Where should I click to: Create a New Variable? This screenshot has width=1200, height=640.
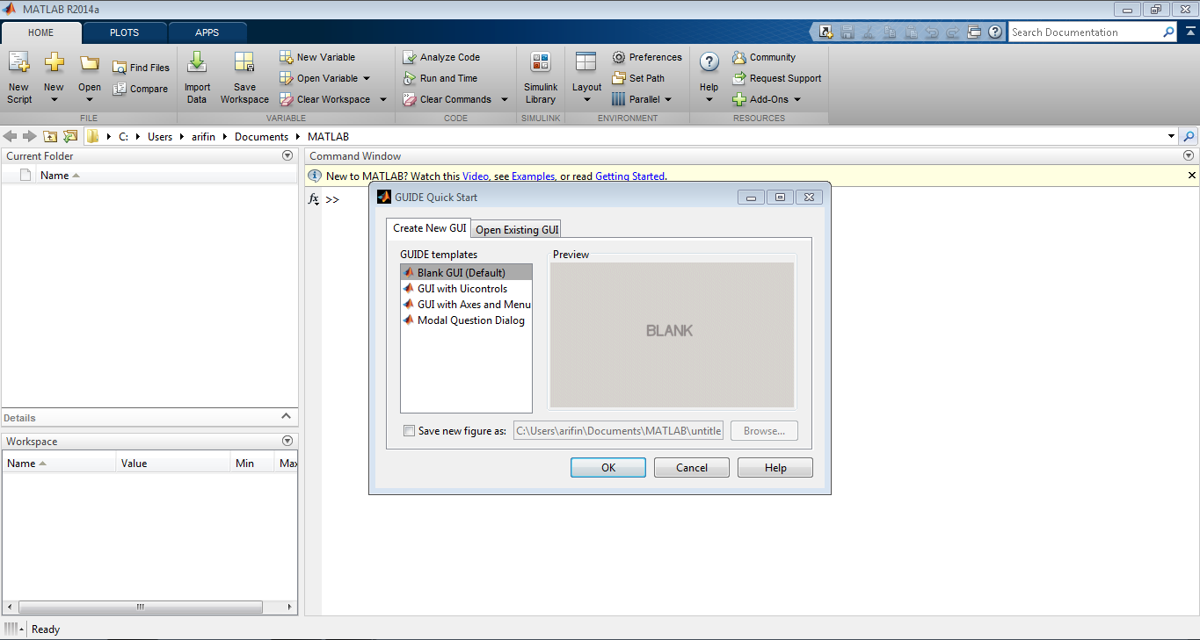[317, 57]
